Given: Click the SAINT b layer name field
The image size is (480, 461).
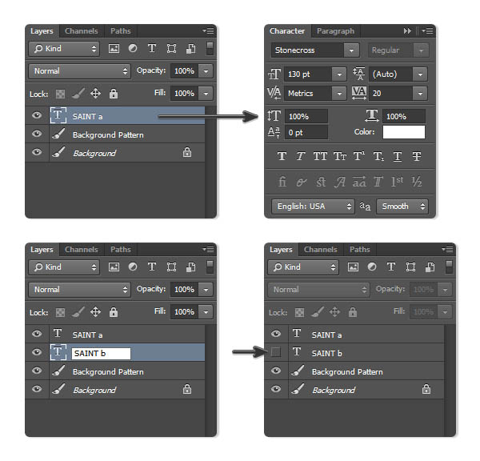Looking at the screenshot, I should click(x=101, y=353).
